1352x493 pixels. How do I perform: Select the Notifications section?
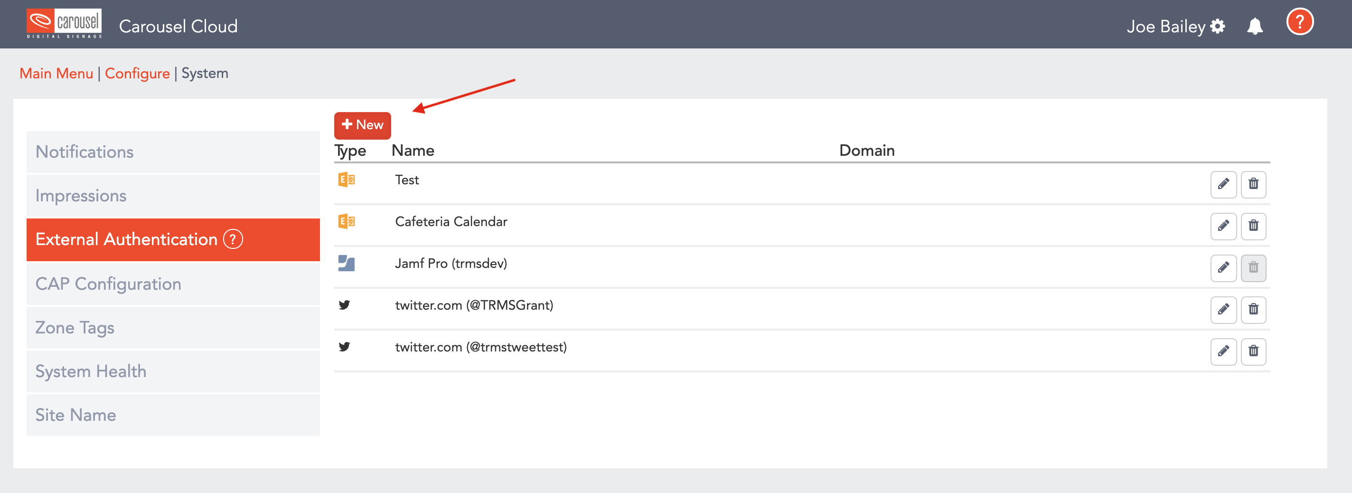tap(84, 152)
